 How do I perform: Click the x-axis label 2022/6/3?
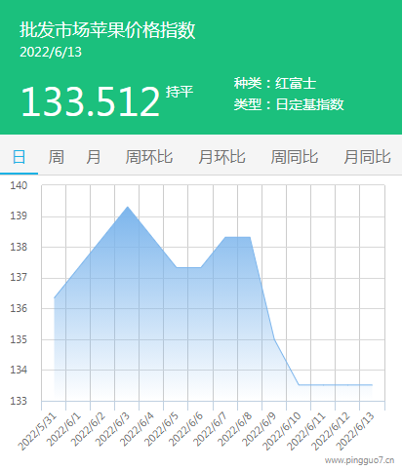[x=112, y=429]
